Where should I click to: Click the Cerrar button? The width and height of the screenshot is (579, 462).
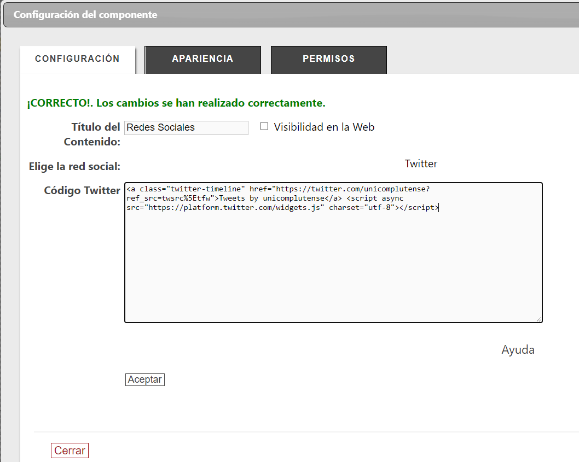click(x=70, y=451)
